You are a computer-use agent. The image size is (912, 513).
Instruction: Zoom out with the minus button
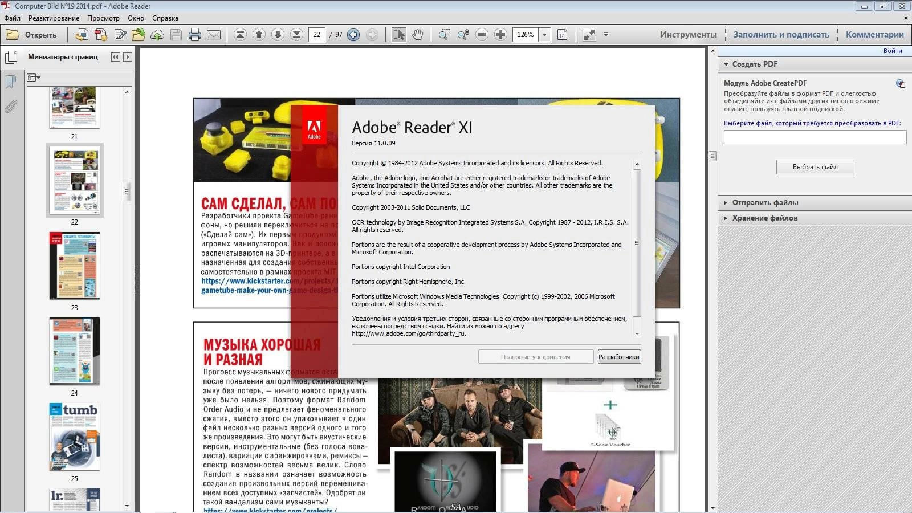click(x=482, y=35)
